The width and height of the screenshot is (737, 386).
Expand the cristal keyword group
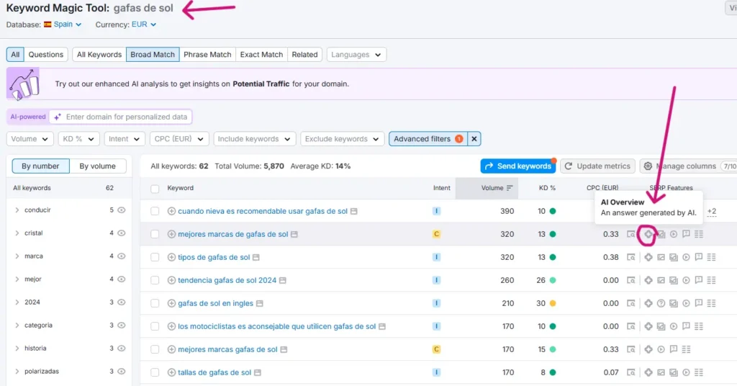point(17,233)
